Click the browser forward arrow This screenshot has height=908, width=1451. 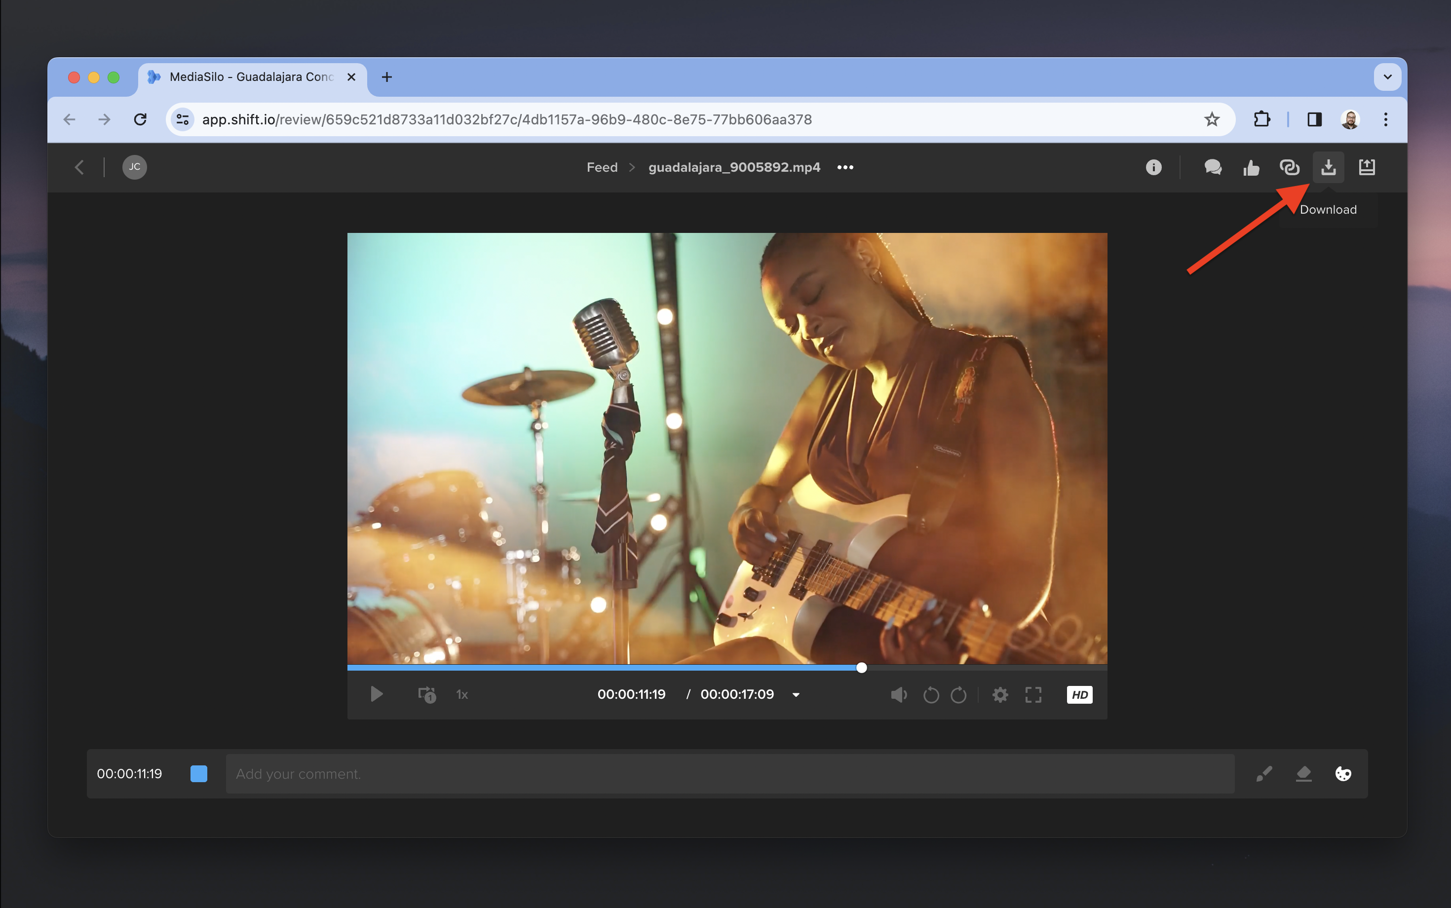105,119
